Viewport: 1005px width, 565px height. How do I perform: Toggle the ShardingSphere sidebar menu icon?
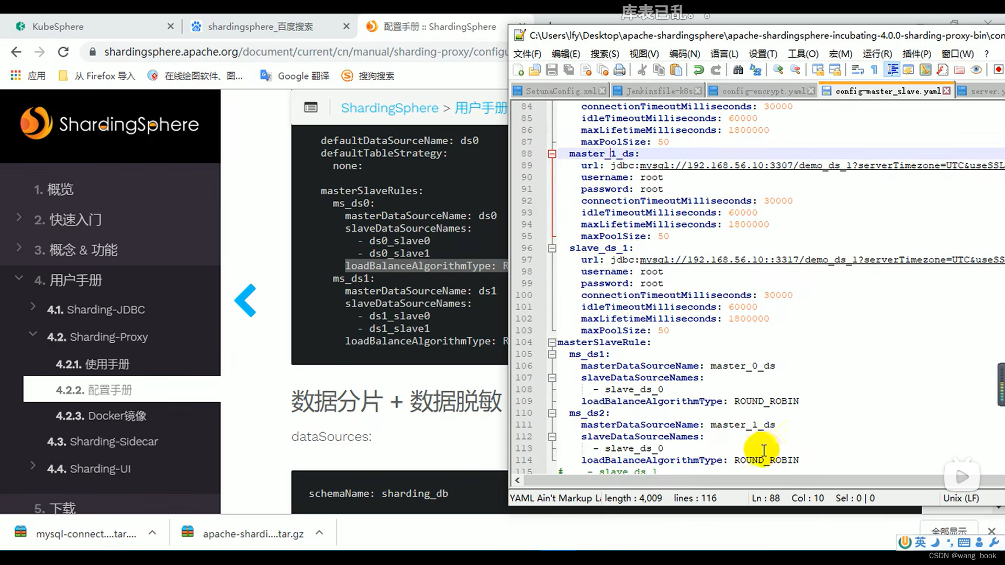click(311, 108)
